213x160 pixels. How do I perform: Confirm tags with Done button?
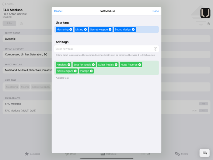[155, 11]
